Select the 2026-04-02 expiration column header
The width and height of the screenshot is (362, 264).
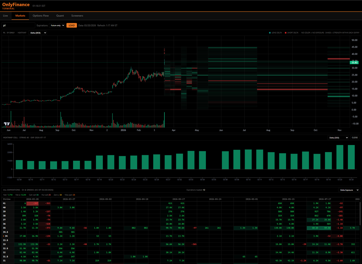coord(106,199)
